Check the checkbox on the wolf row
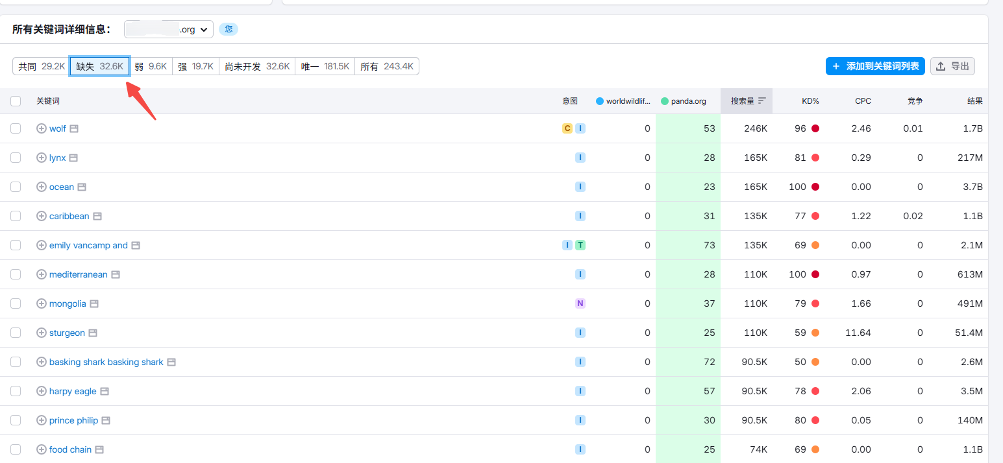Image resolution: width=1003 pixels, height=463 pixels. pos(16,128)
